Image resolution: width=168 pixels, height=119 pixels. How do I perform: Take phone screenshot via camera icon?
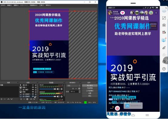coord(164,25)
